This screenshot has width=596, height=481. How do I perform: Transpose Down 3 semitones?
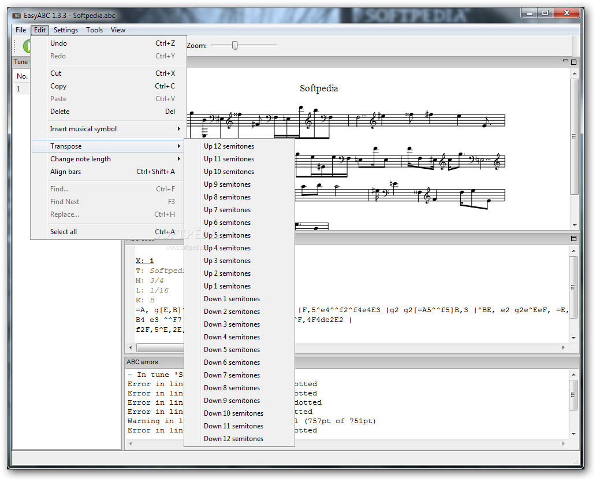(240, 324)
